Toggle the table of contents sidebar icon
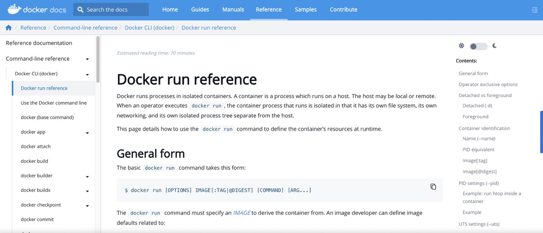 point(535,10)
